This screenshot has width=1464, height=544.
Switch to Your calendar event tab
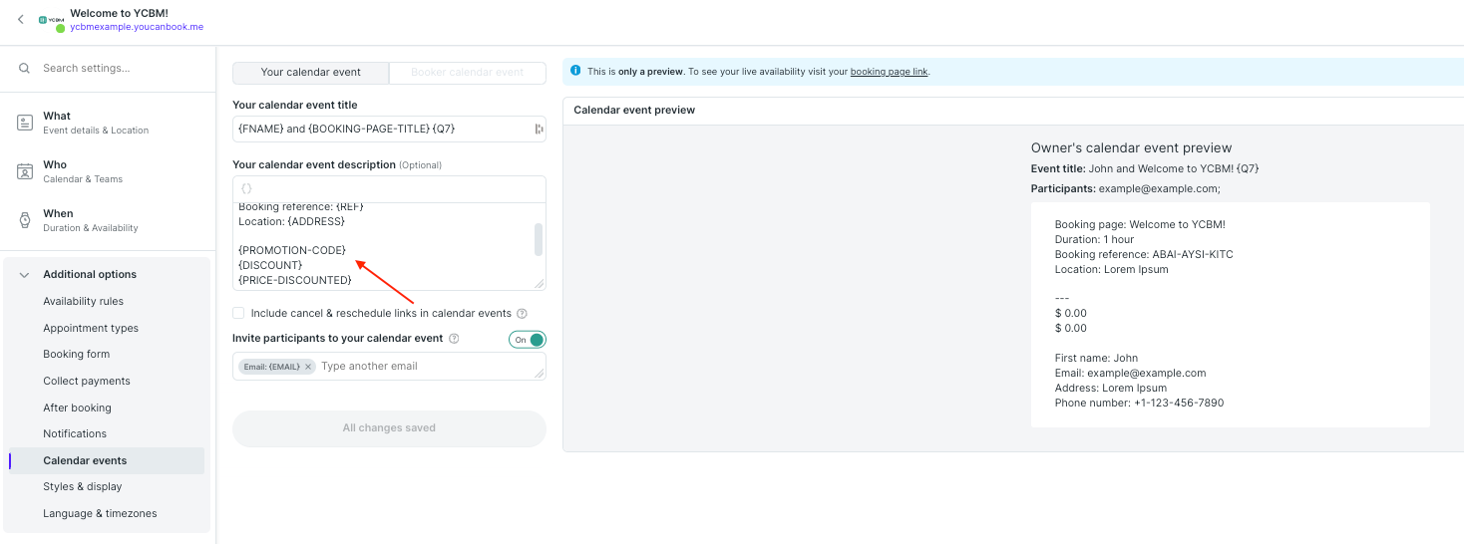pyautogui.click(x=311, y=73)
